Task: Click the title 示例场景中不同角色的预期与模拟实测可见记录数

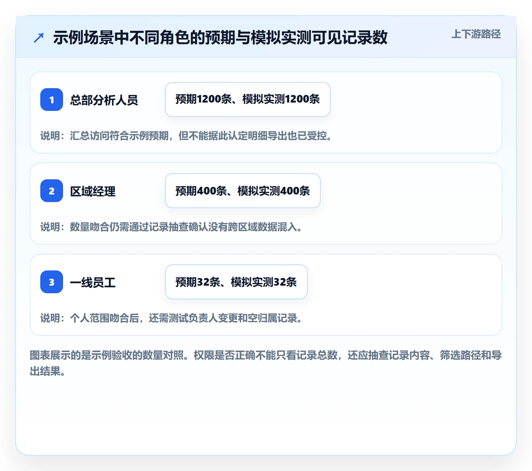Action: tap(220, 38)
